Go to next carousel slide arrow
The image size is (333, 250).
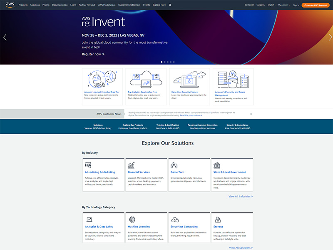[x=330, y=37]
